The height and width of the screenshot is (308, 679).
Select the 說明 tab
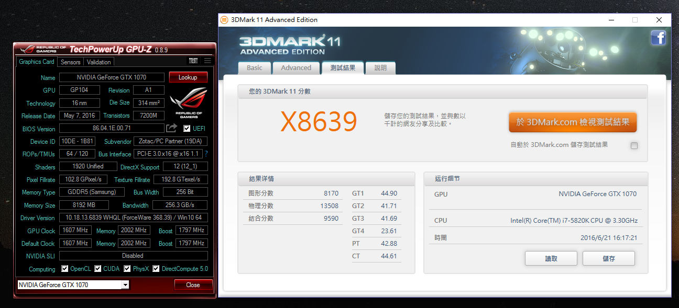[381, 68]
